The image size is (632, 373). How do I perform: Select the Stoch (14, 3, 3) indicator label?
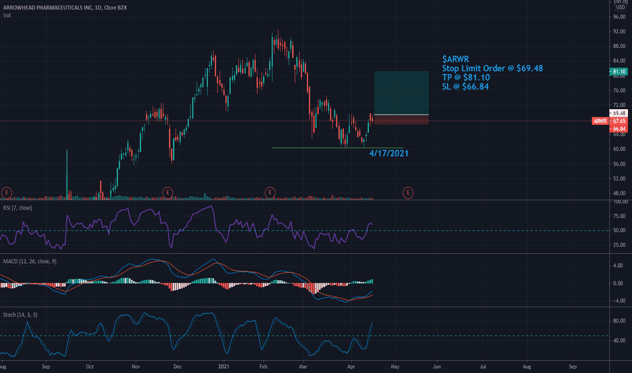[20, 315]
